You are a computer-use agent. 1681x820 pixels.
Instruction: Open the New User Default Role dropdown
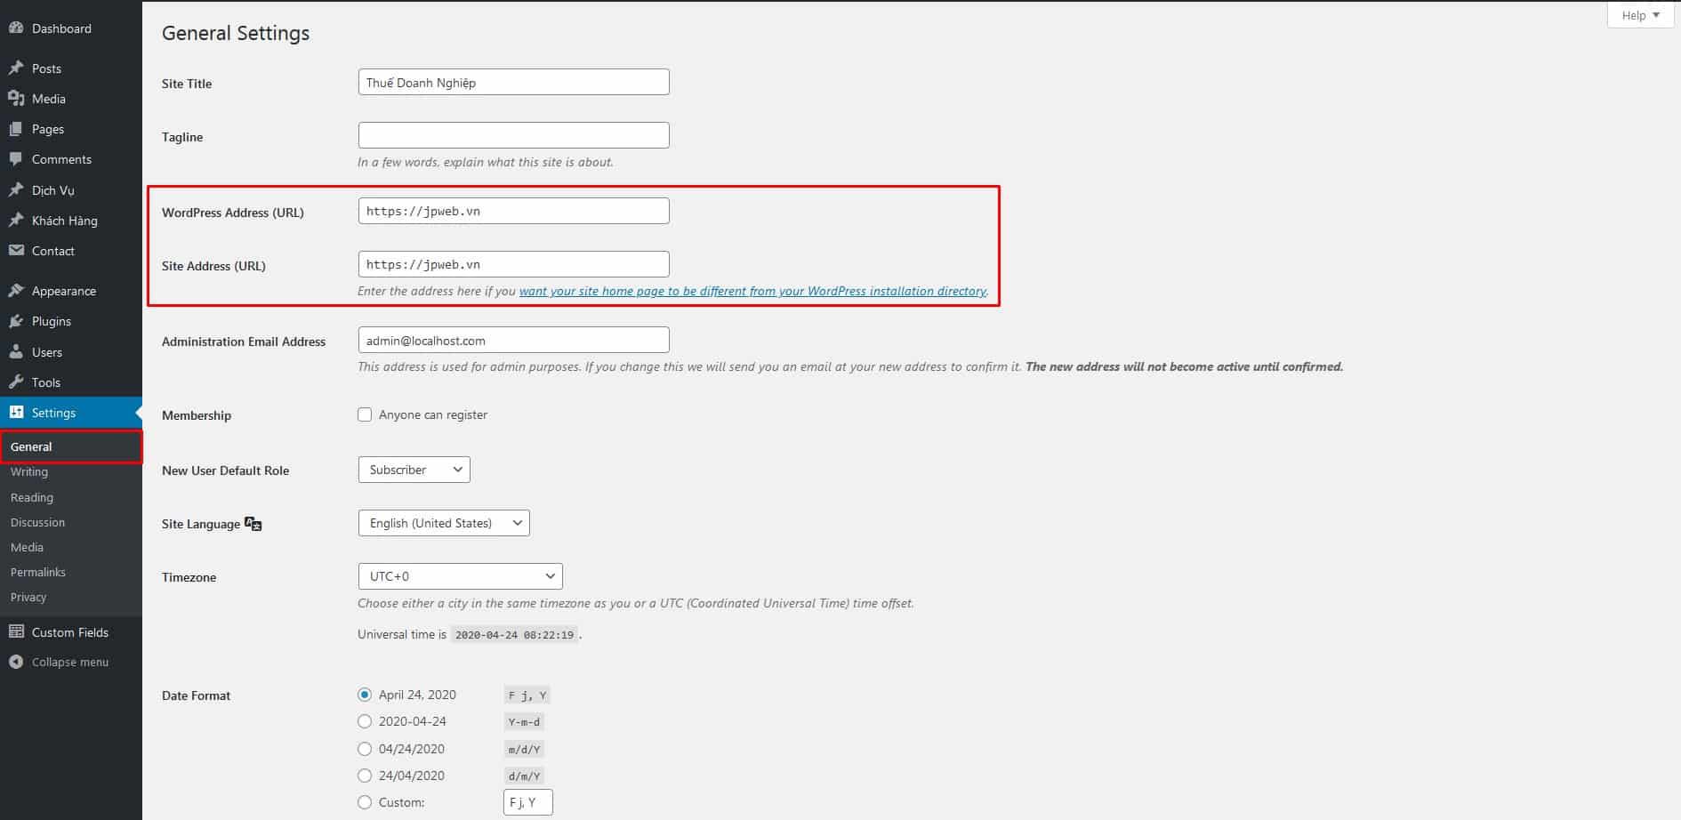click(x=414, y=469)
